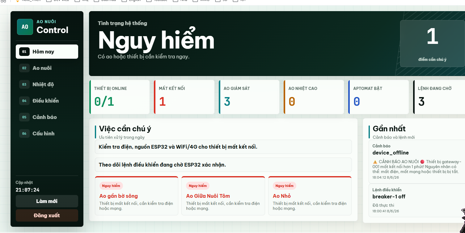Click the 'Đã thực thi' status text
This screenshot has height=233, width=465.
[383, 205]
